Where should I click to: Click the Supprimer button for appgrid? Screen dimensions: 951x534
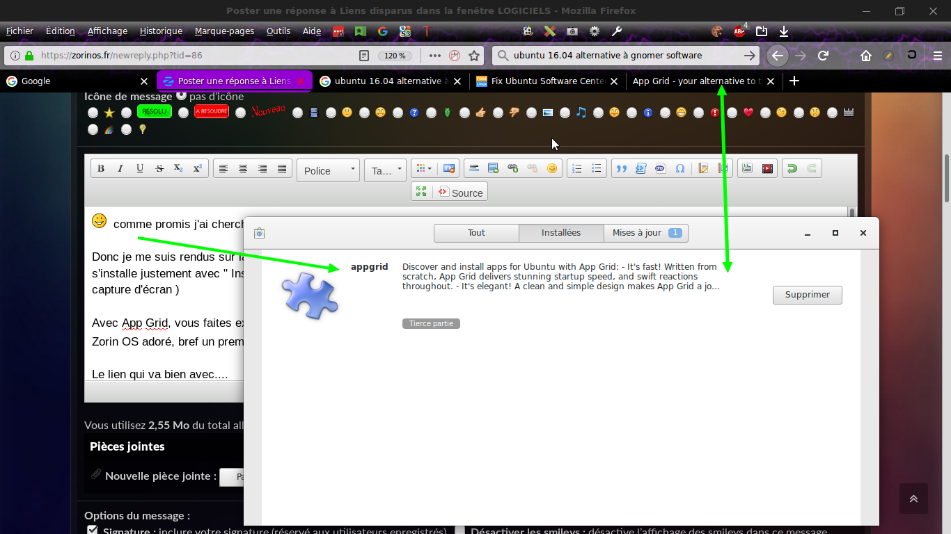click(x=807, y=295)
